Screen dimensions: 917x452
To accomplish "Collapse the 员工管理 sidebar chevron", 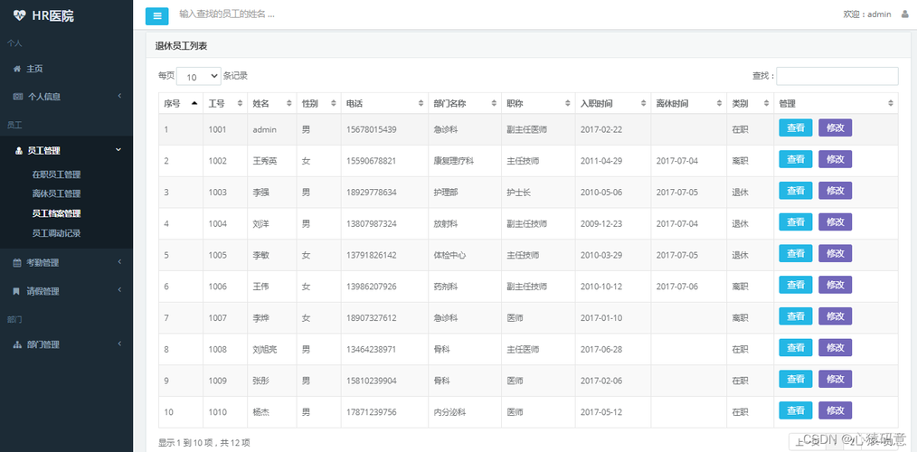I will click(x=118, y=150).
